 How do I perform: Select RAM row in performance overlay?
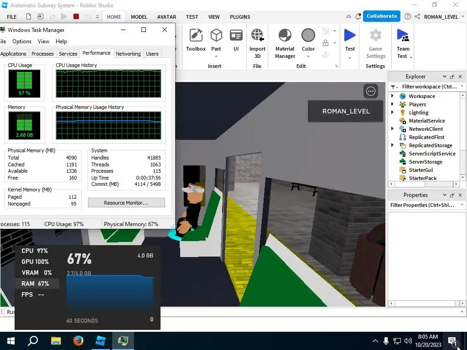pos(37,283)
